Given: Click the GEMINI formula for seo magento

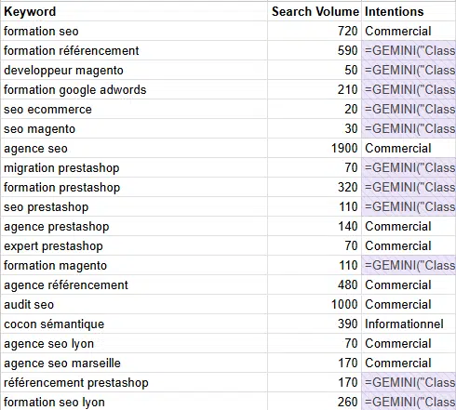Looking at the screenshot, I should point(409,128).
